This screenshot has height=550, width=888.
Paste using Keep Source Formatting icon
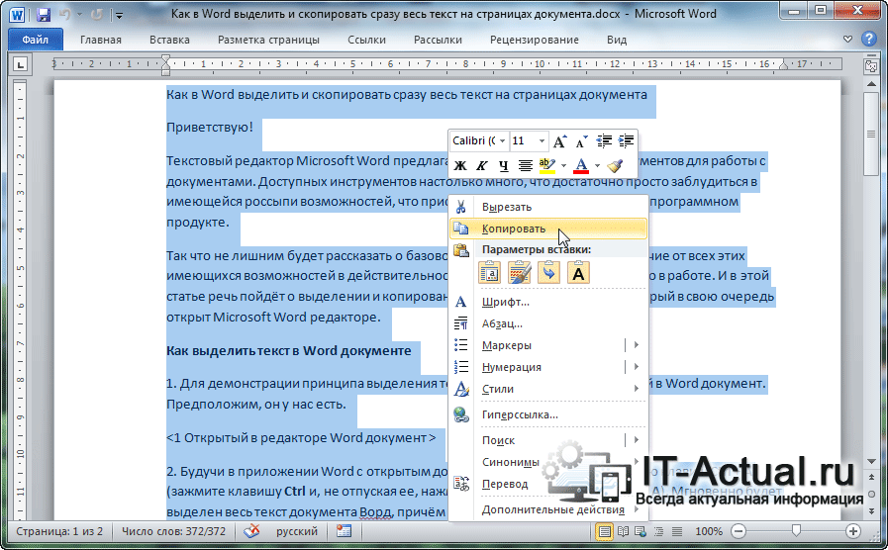(x=490, y=273)
